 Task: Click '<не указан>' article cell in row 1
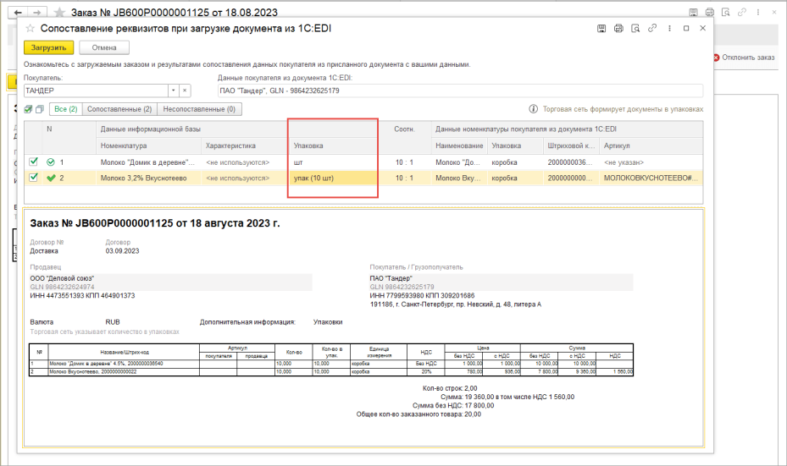coord(651,162)
